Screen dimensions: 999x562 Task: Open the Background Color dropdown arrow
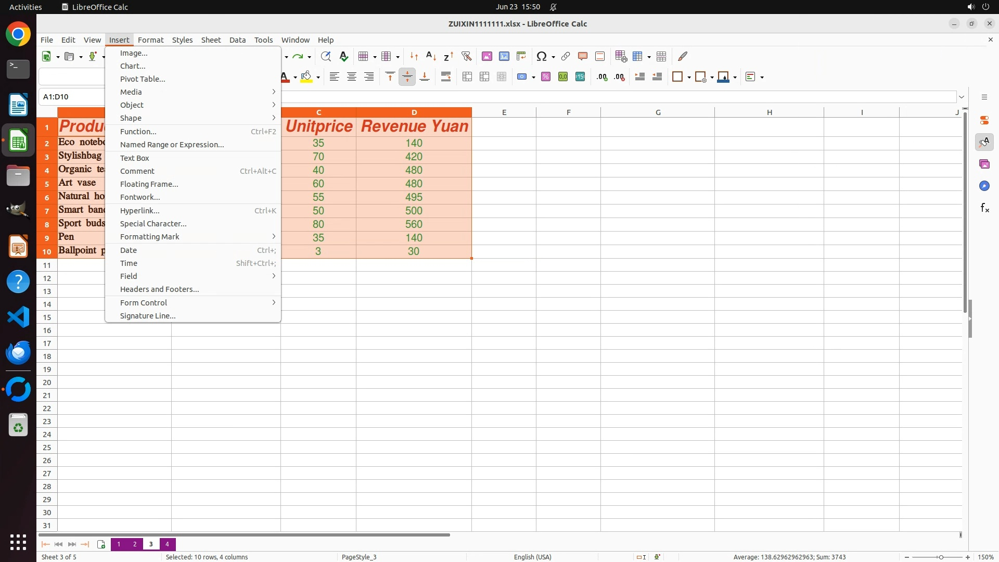point(318,78)
